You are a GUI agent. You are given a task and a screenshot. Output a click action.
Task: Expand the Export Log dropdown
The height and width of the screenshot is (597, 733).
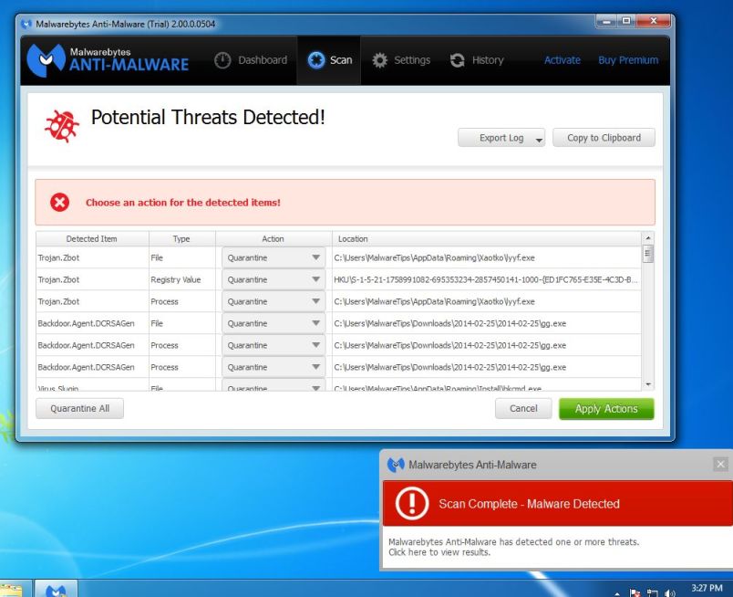pos(539,139)
